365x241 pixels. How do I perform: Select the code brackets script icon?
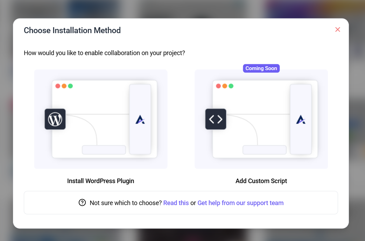(216, 119)
